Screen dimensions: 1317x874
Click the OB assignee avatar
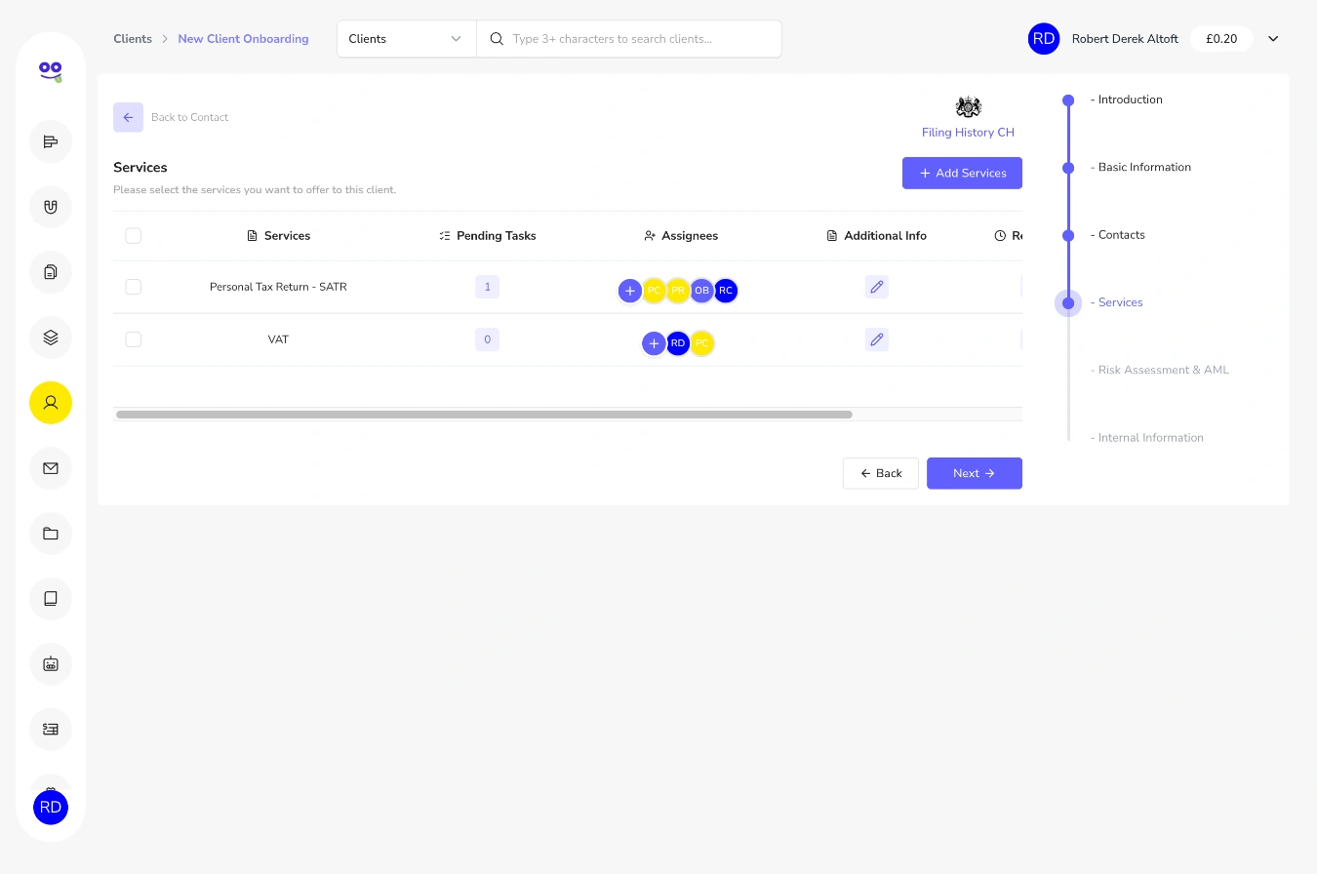coord(701,291)
